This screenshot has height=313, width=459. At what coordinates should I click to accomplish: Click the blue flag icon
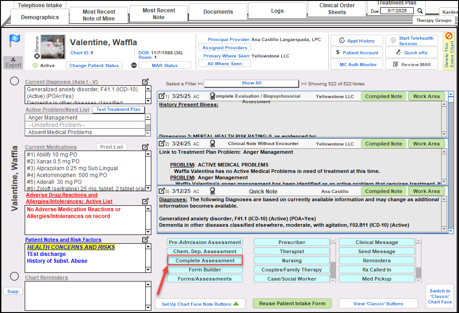click(x=14, y=41)
